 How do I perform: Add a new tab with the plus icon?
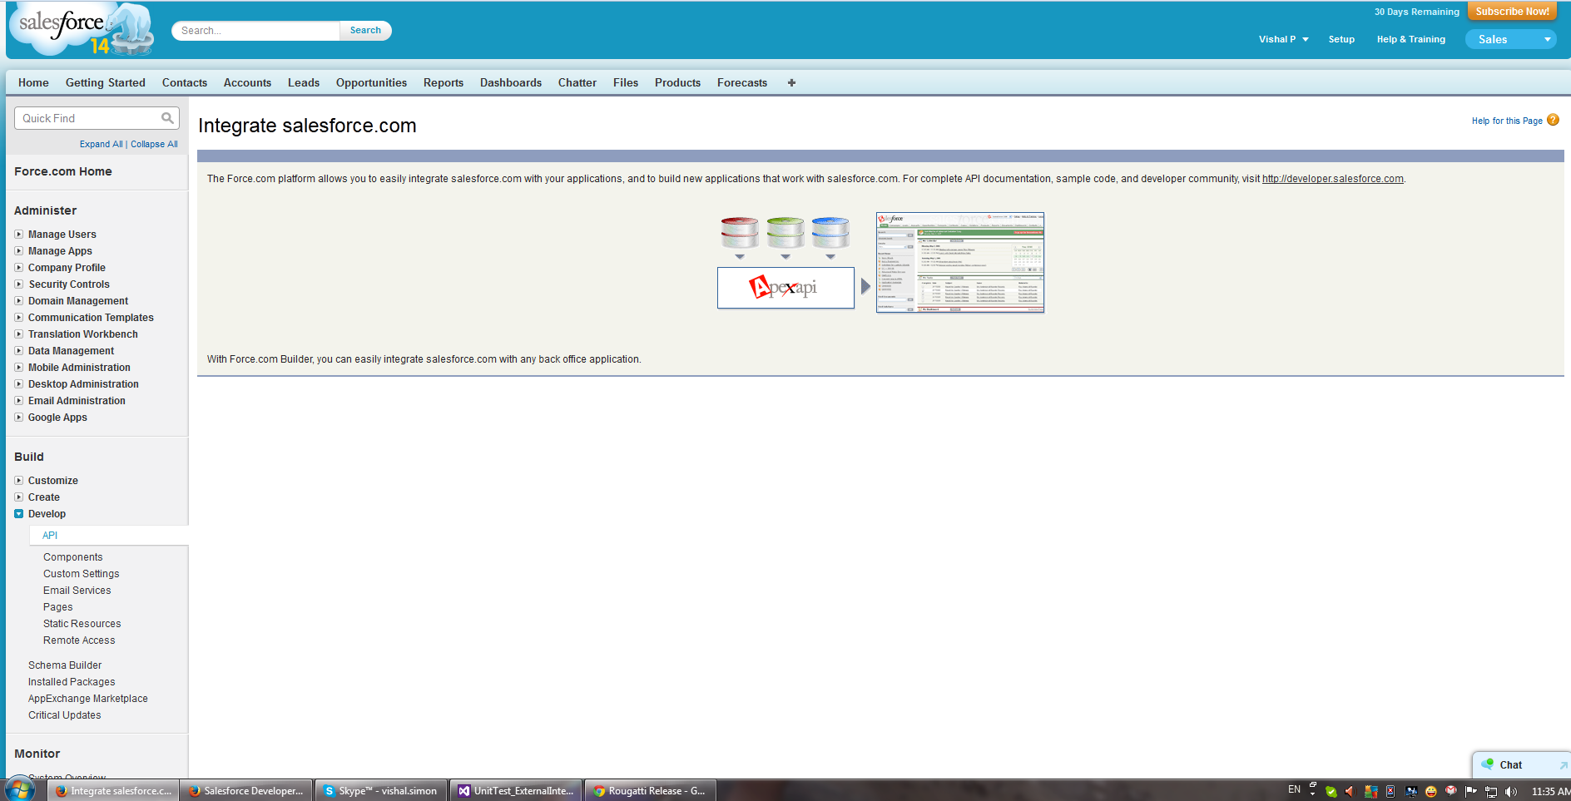click(791, 82)
